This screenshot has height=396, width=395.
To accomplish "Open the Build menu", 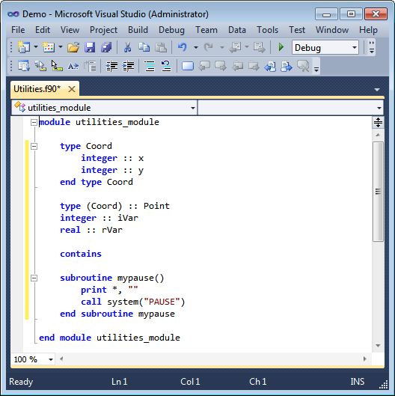I will 138,30.
